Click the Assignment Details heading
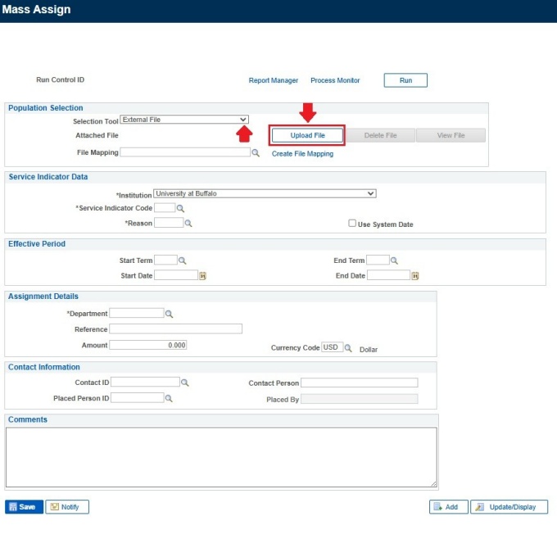The height and width of the screenshot is (548, 557). [43, 297]
